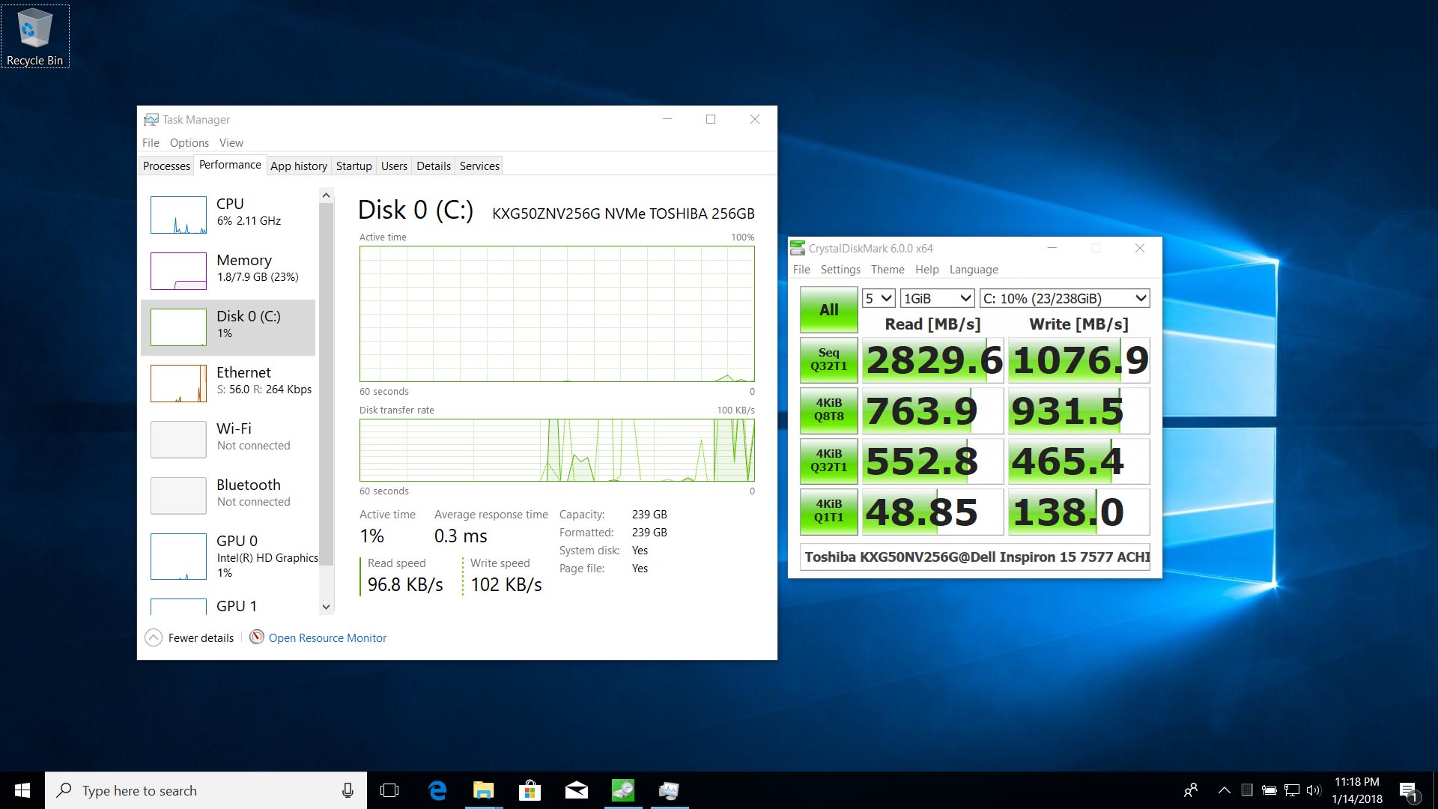The width and height of the screenshot is (1438, 809).
Task: Open CrystalDiskMark Settings menu
Action: [x=840, y=269]
